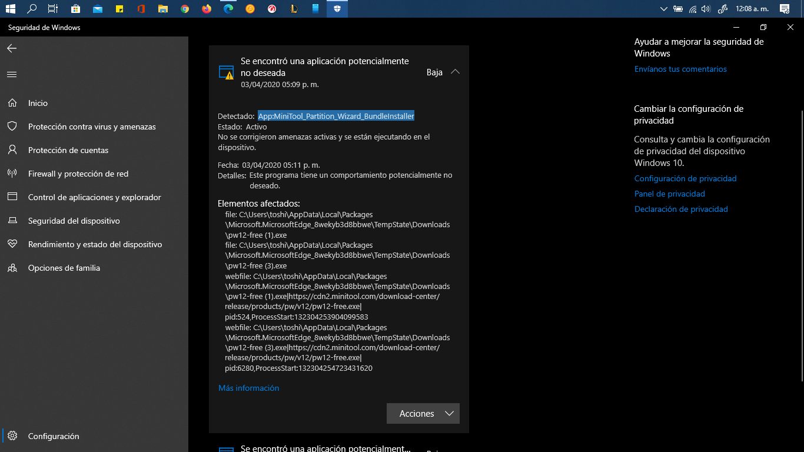Open the Windows Start menu
The height and width of the screenshot is (452, 804).
click(10, 9)
